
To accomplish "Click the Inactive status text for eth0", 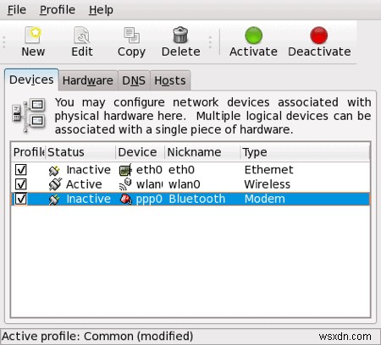I will pyautogui.click(x=88, y=170).
